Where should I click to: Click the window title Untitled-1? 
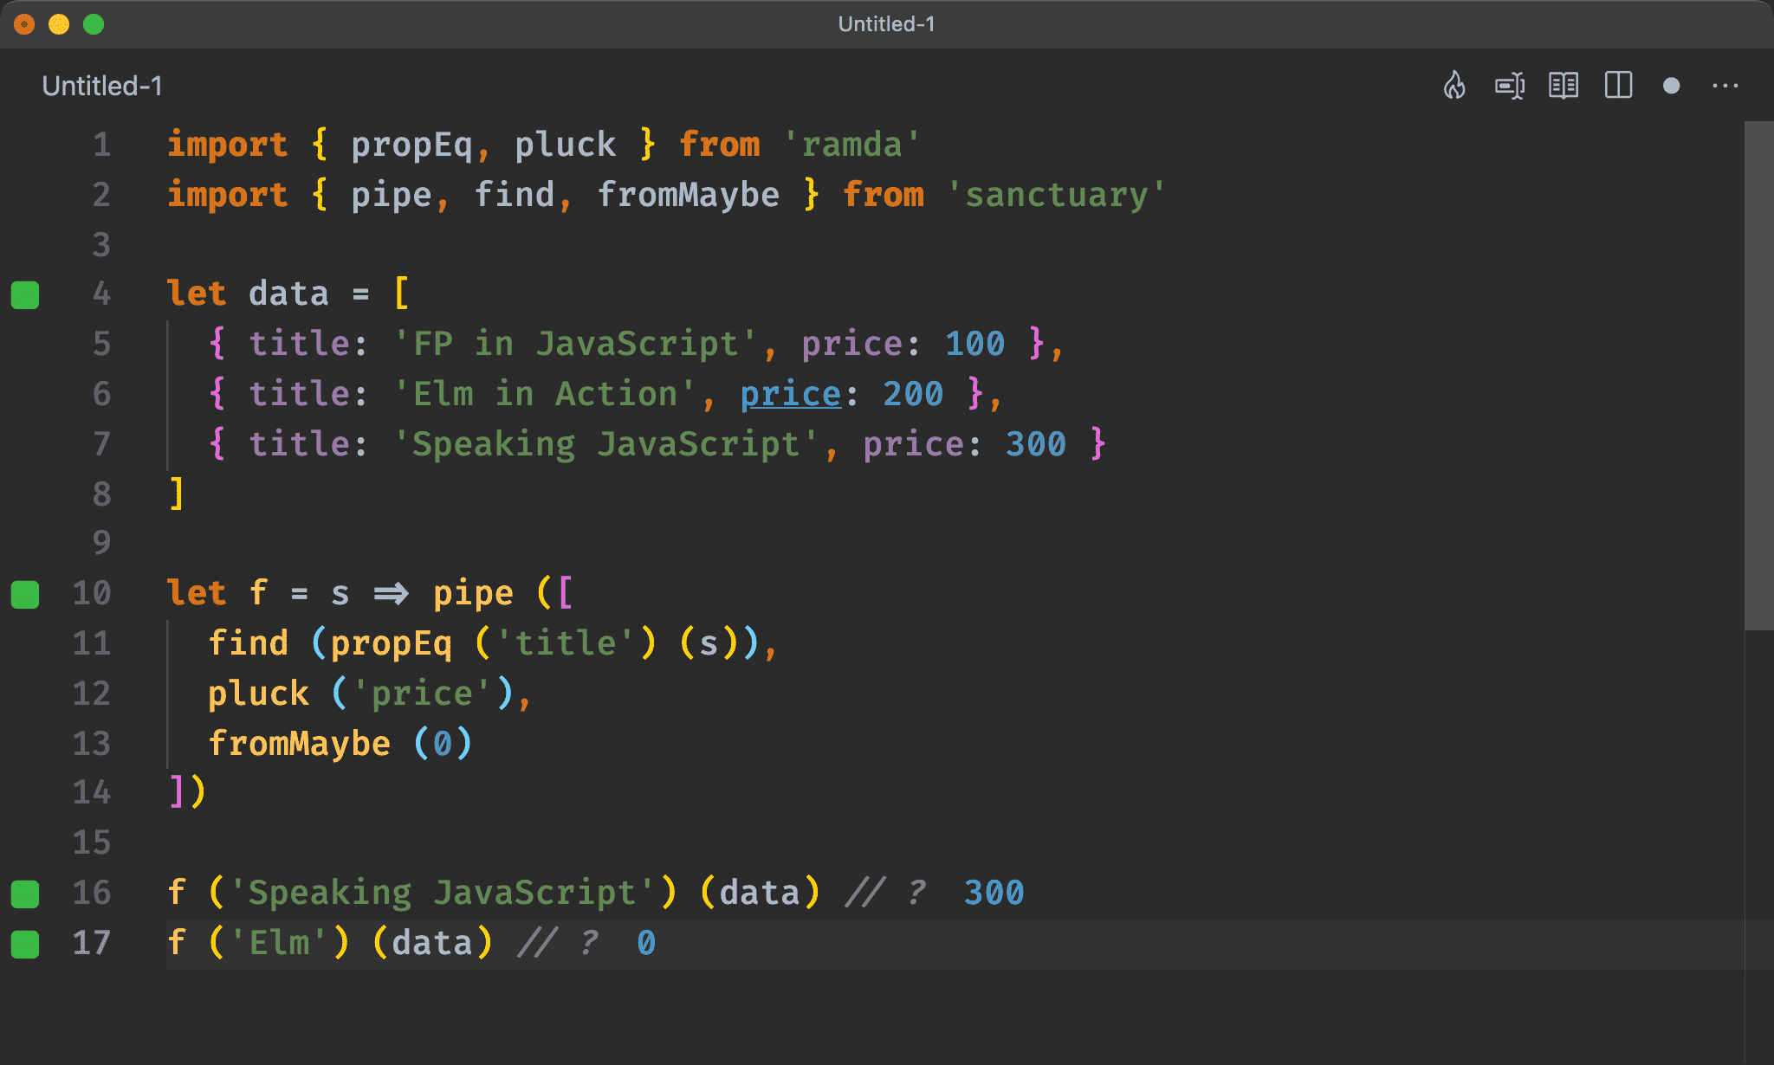click(x=886, y=23)
